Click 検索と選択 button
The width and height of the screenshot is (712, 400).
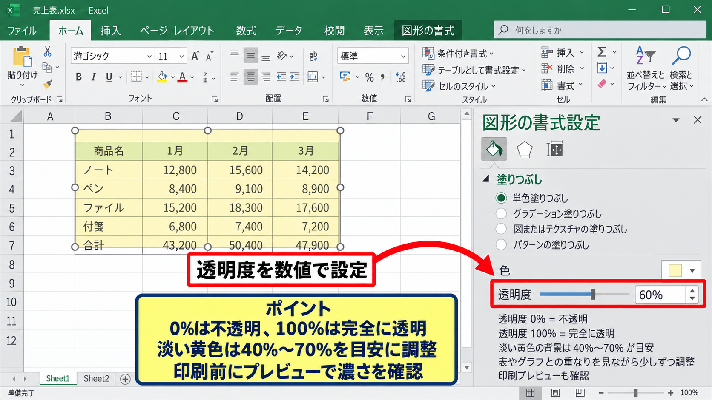pyautogui.click(x=681, y=68)
